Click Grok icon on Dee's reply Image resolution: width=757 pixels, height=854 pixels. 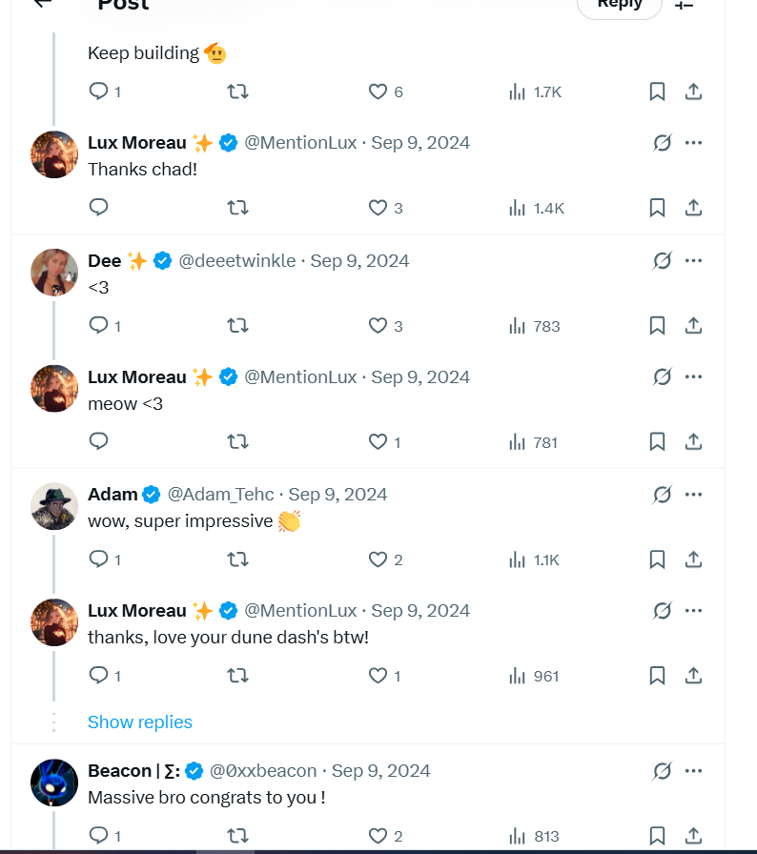click(x=663, y=260)
